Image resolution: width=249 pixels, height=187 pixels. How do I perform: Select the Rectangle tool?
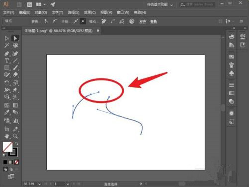coord(7,68)
